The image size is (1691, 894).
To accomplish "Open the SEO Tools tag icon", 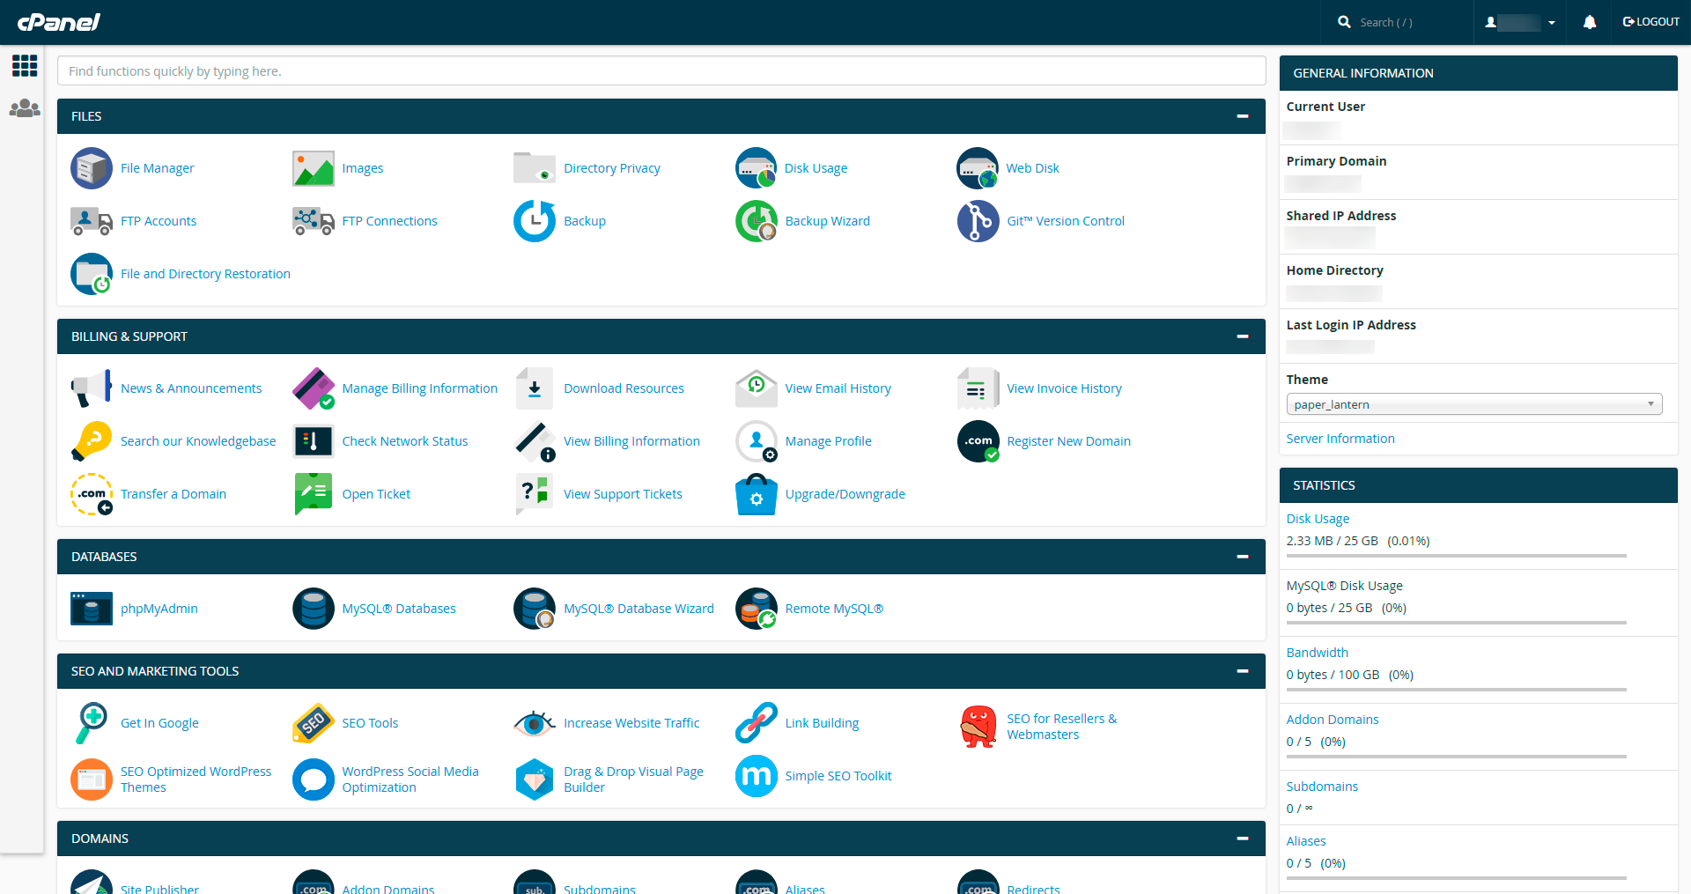I will coord(314,723).
